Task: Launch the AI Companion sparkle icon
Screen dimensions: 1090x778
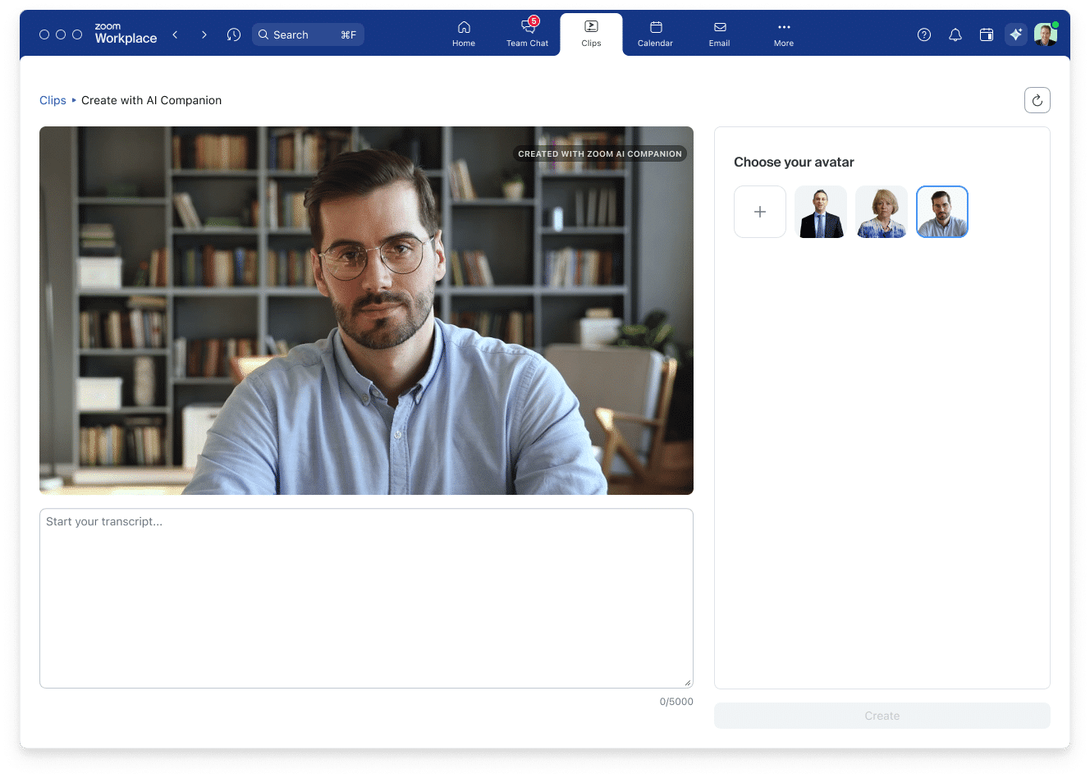Action: [1016, 34]
